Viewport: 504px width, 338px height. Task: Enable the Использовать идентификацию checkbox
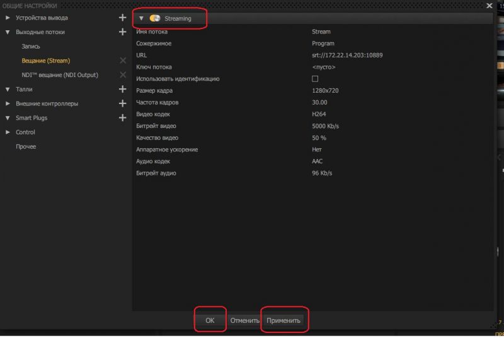315,79
